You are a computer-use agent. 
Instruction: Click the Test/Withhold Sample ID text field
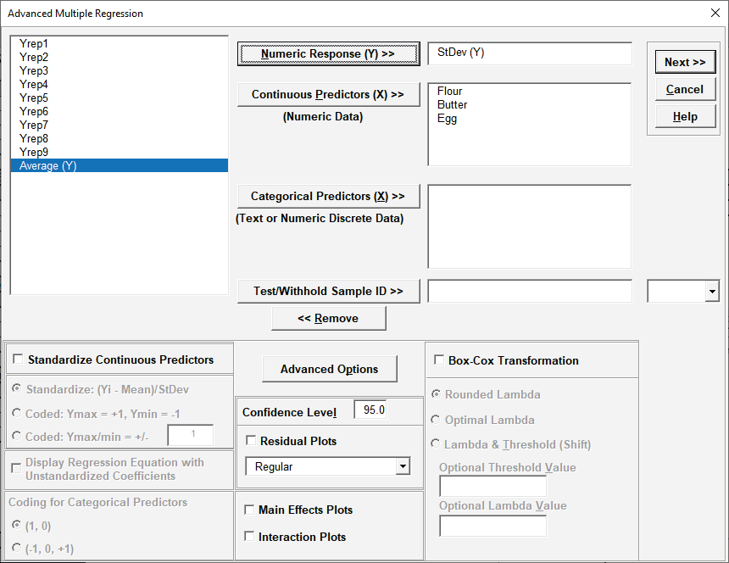530,292
